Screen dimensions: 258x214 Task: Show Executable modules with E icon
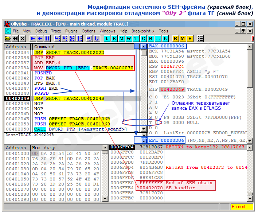[114, 39]
